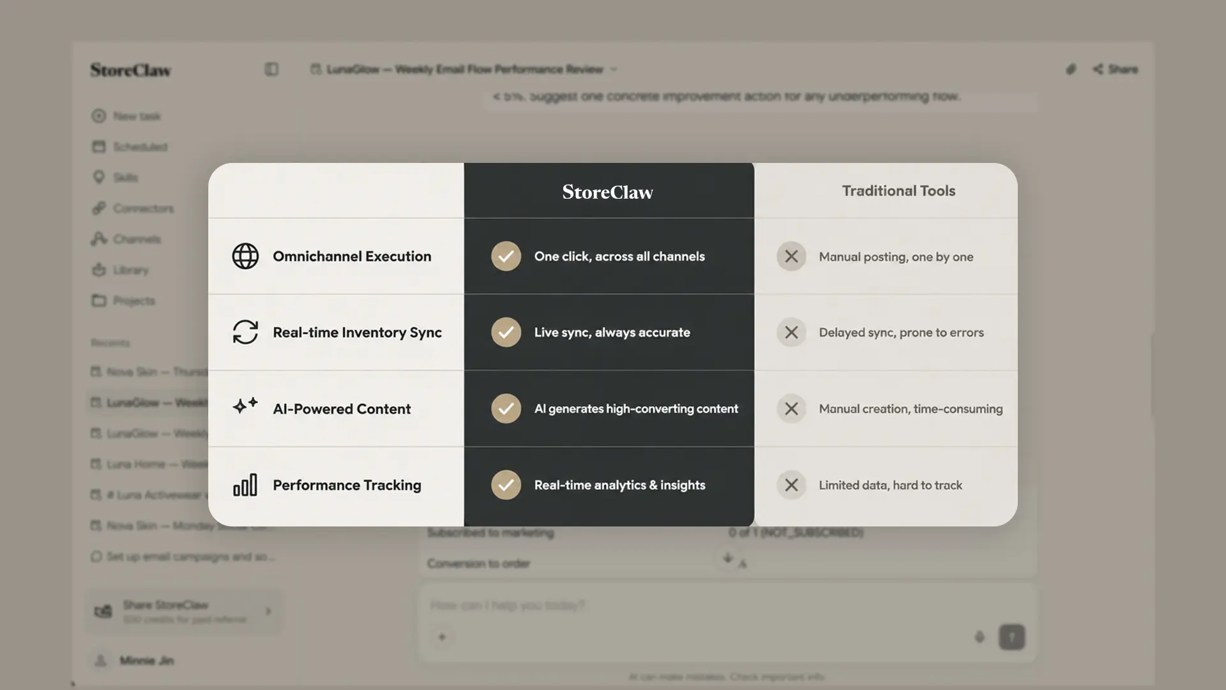Click the sparkle icon beside AI-Powered Content

(x=245, y=406)
